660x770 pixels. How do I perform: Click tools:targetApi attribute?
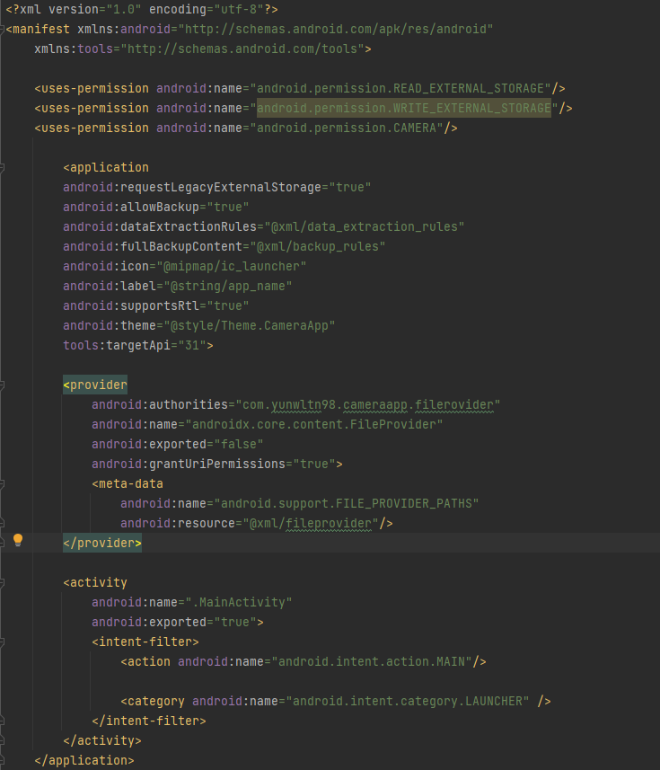coord(138,345)
